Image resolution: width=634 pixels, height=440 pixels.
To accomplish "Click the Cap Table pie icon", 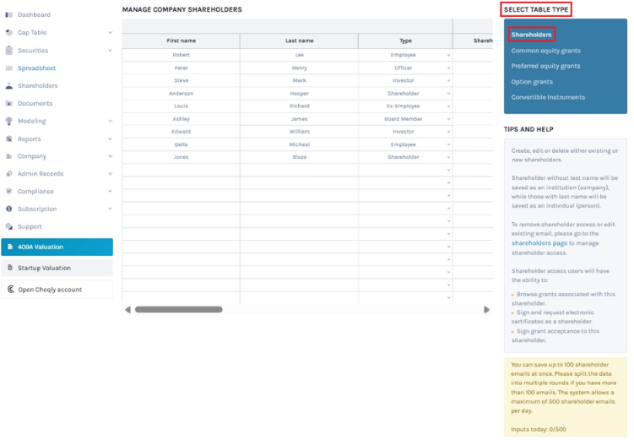I will 9,32.
